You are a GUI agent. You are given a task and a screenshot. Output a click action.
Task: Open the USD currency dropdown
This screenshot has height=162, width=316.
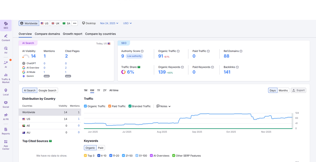point(127,23)
